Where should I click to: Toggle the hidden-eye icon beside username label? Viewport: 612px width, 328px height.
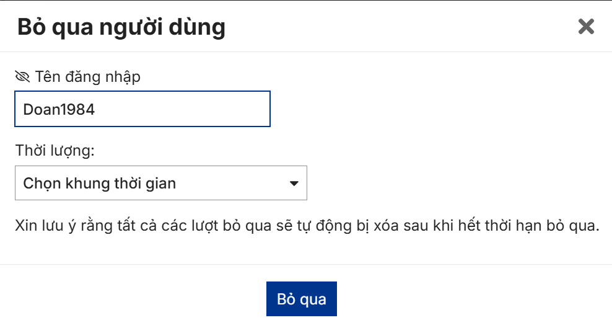[x=22, y=77]
